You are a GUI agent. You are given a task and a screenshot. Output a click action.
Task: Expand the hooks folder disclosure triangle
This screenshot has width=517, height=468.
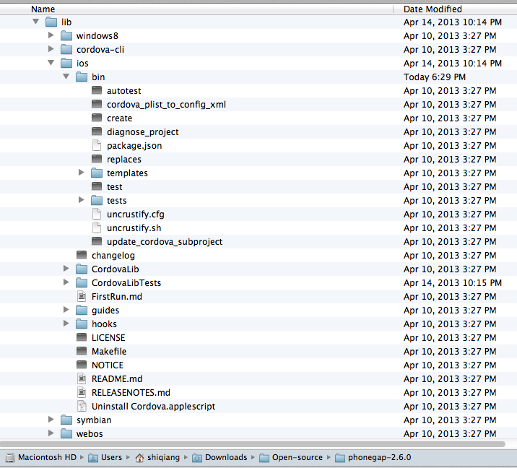(x=66, y=324)
